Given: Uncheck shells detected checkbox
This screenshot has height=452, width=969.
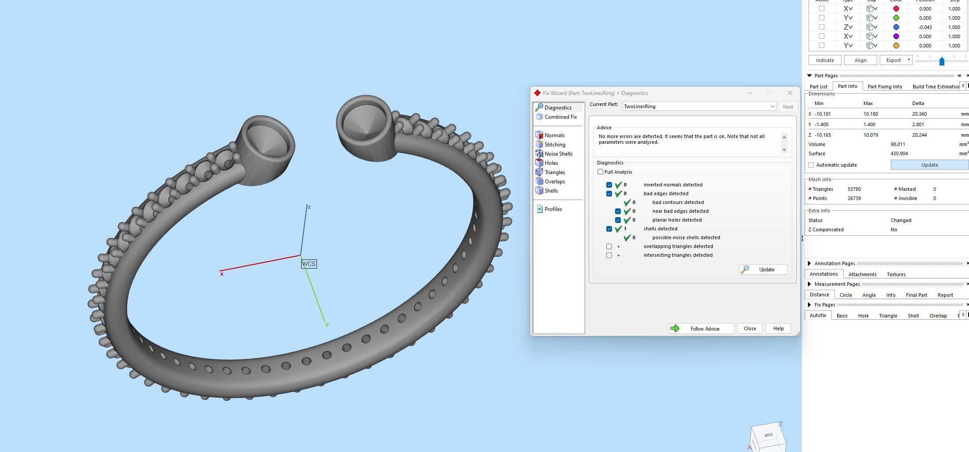Looking at the screenshot, I should (x=609, y=229).
